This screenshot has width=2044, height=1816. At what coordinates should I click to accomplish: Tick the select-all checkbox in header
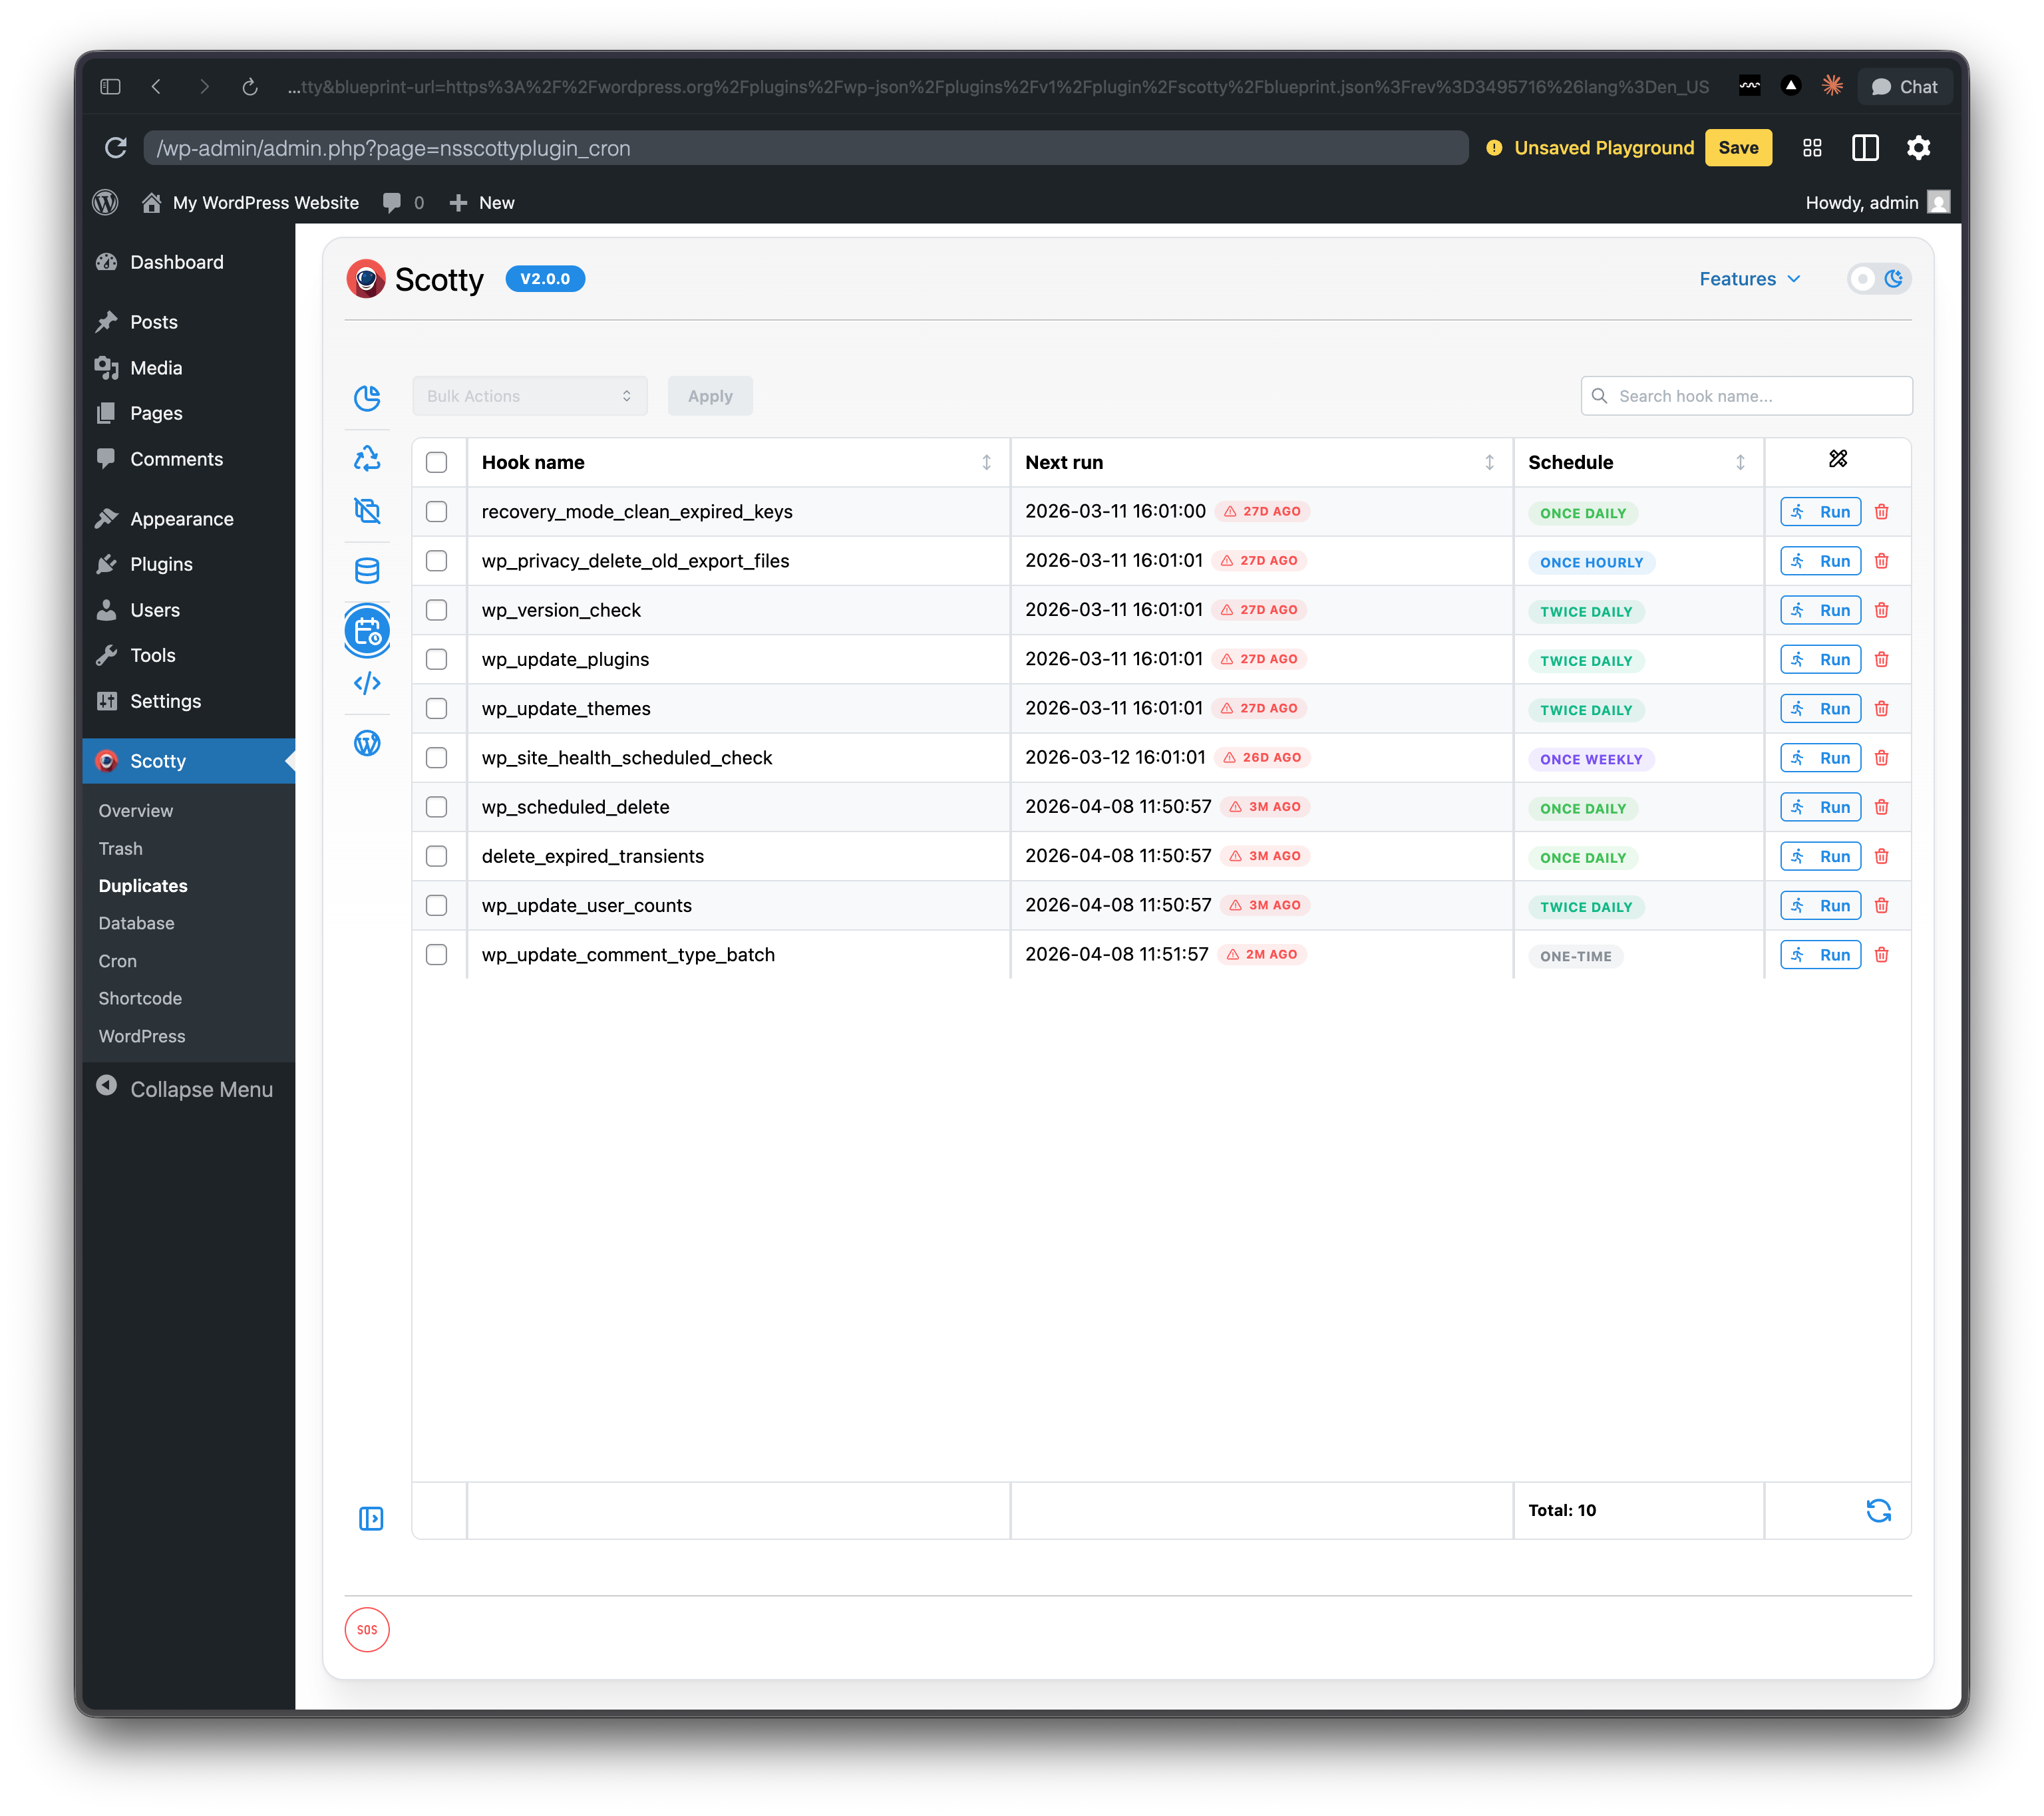436,462
